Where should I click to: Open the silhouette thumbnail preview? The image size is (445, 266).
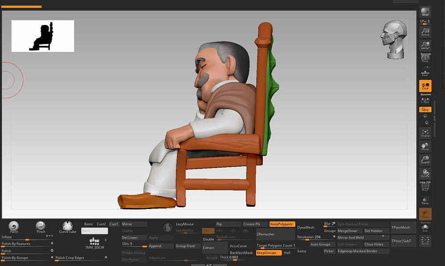[43, 36]
